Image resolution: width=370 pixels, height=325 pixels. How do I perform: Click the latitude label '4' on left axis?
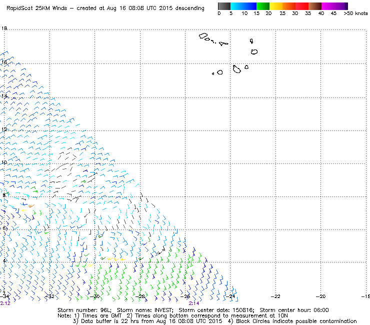(4, 260)
